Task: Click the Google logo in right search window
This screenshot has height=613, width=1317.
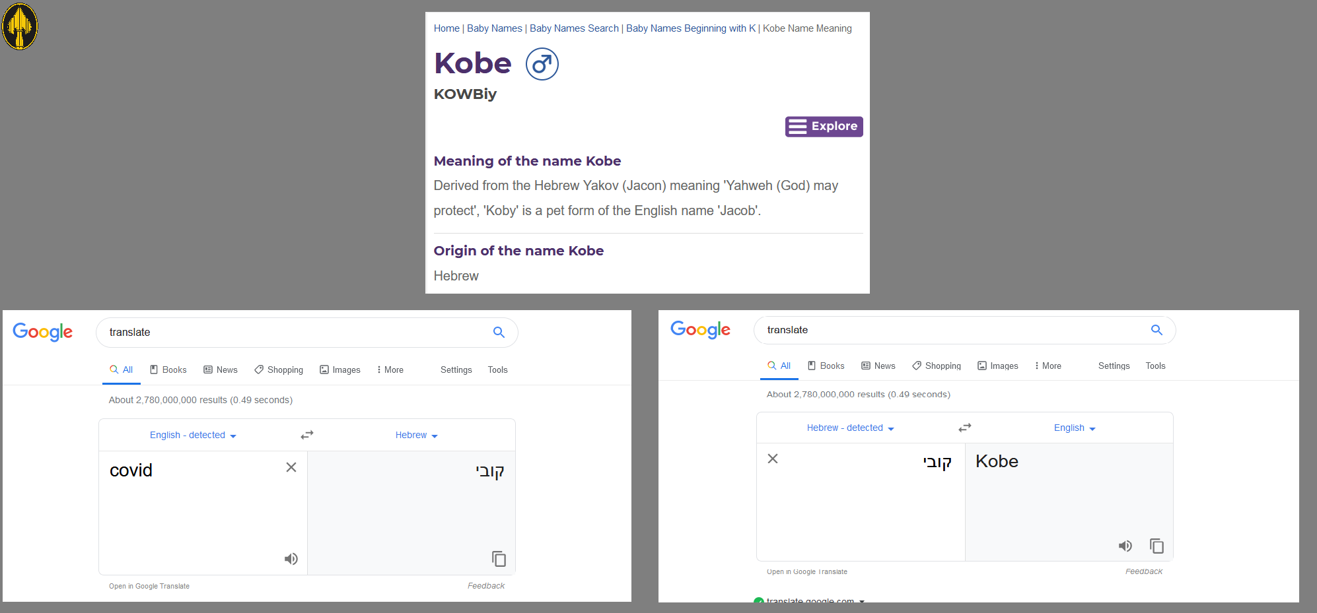Action: point(701,329)
